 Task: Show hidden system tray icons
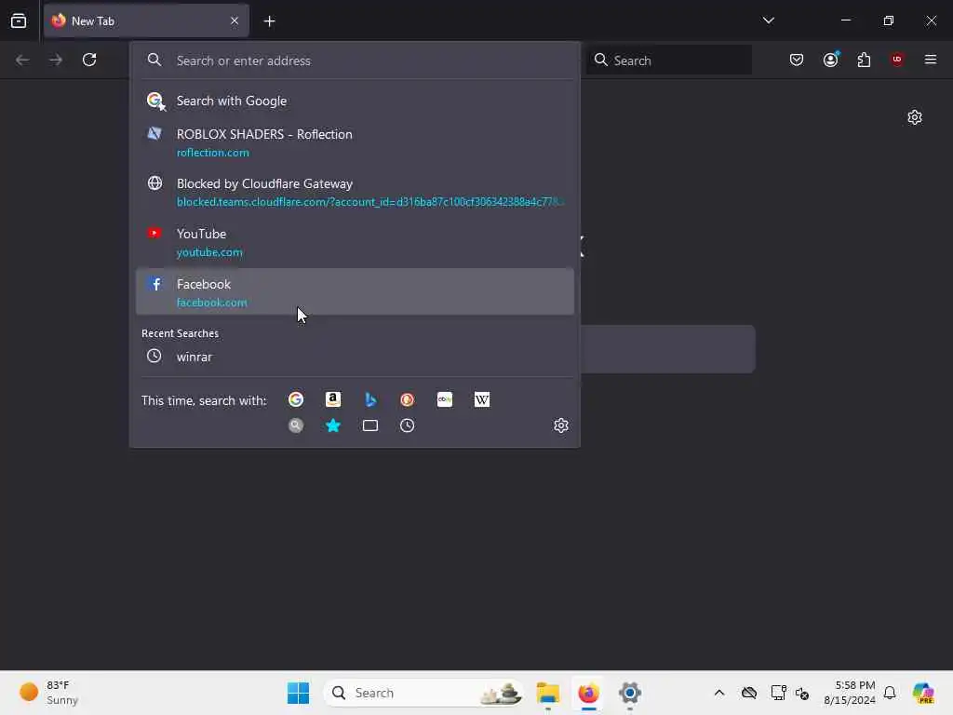coord(719,693)
